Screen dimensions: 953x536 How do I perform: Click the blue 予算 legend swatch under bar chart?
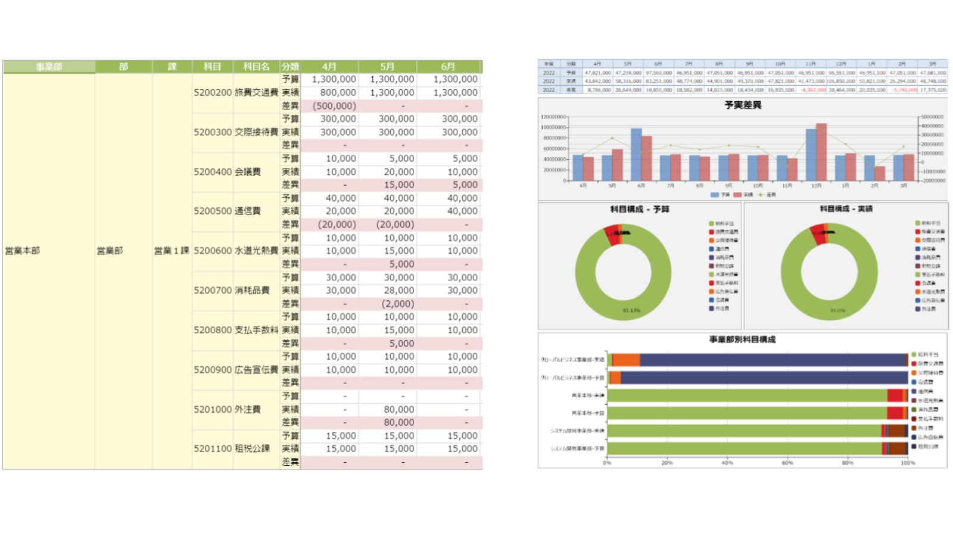click(715, 195)
